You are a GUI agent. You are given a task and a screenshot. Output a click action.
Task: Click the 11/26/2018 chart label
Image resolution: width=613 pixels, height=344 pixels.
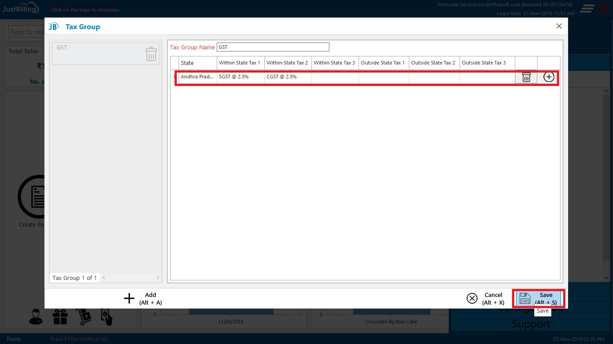[x=231, y=322]
